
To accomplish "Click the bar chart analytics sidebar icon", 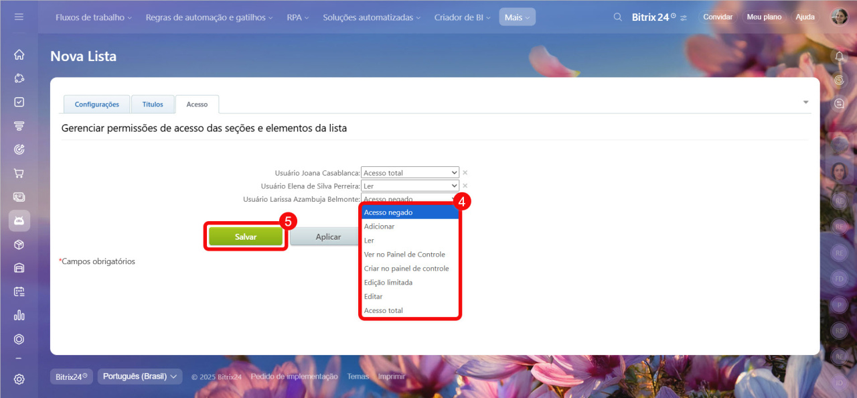I will point(19,315).
